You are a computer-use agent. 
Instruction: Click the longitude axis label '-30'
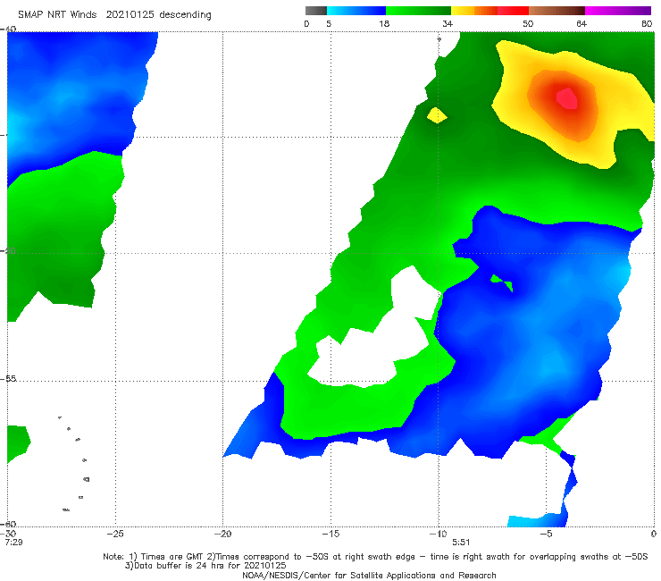(8, 534)
